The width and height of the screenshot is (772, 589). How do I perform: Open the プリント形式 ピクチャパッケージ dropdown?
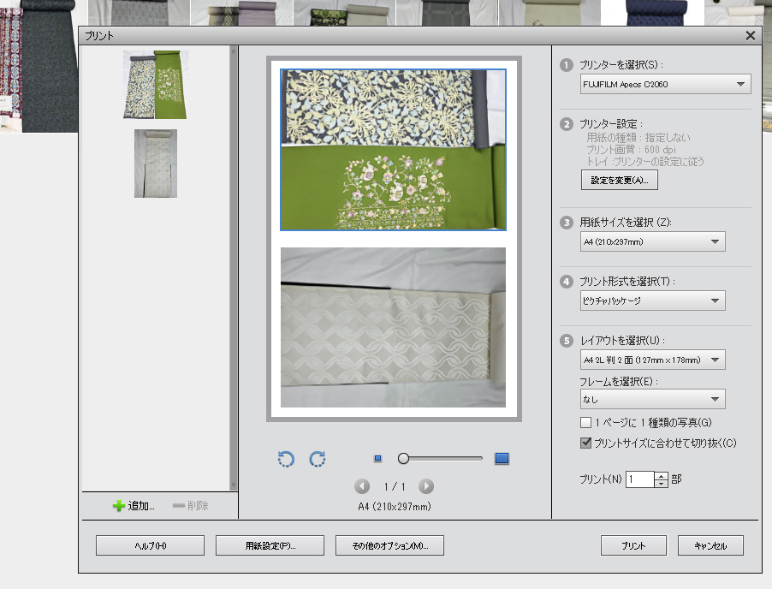pyautogui.click(x=652, y=300)
